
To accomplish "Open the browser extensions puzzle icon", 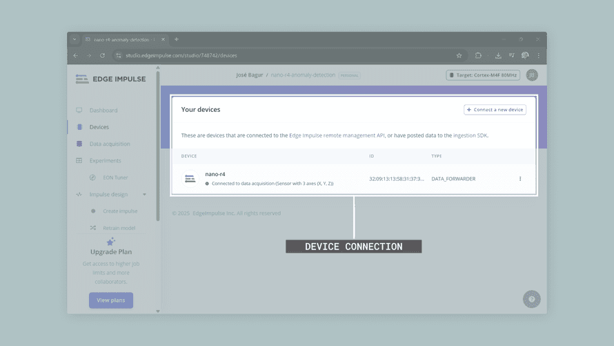I will [478, 56].
